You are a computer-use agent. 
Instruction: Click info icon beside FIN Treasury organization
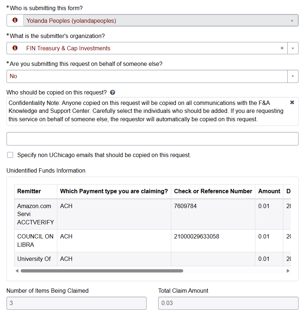(x=15, y=48)
